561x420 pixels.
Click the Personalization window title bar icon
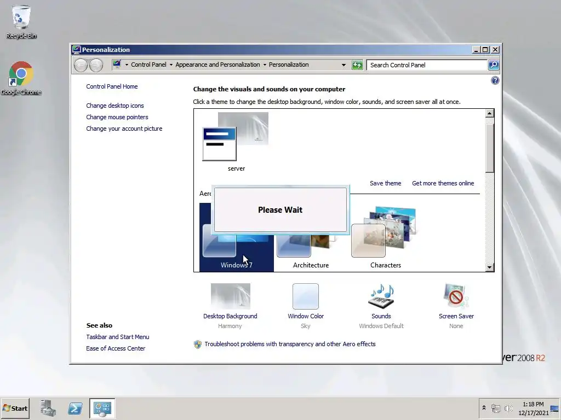76,49
